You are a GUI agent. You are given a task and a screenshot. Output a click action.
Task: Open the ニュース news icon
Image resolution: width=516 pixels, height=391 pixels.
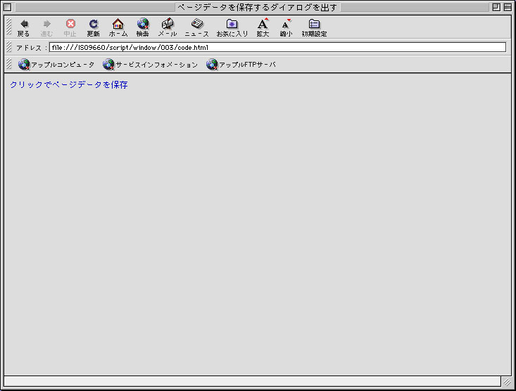coord(197,27)
